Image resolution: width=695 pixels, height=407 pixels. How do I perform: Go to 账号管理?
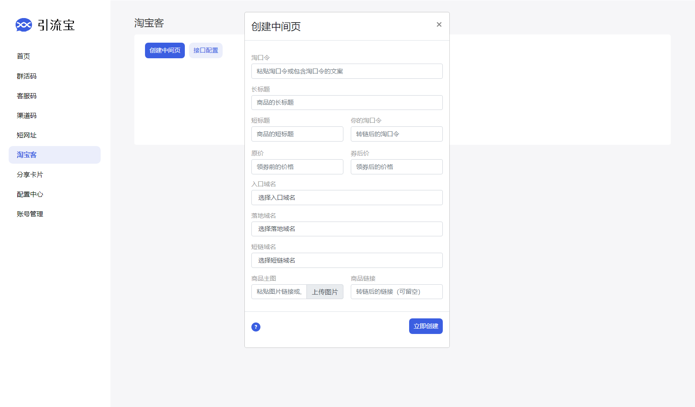(30, 214)
